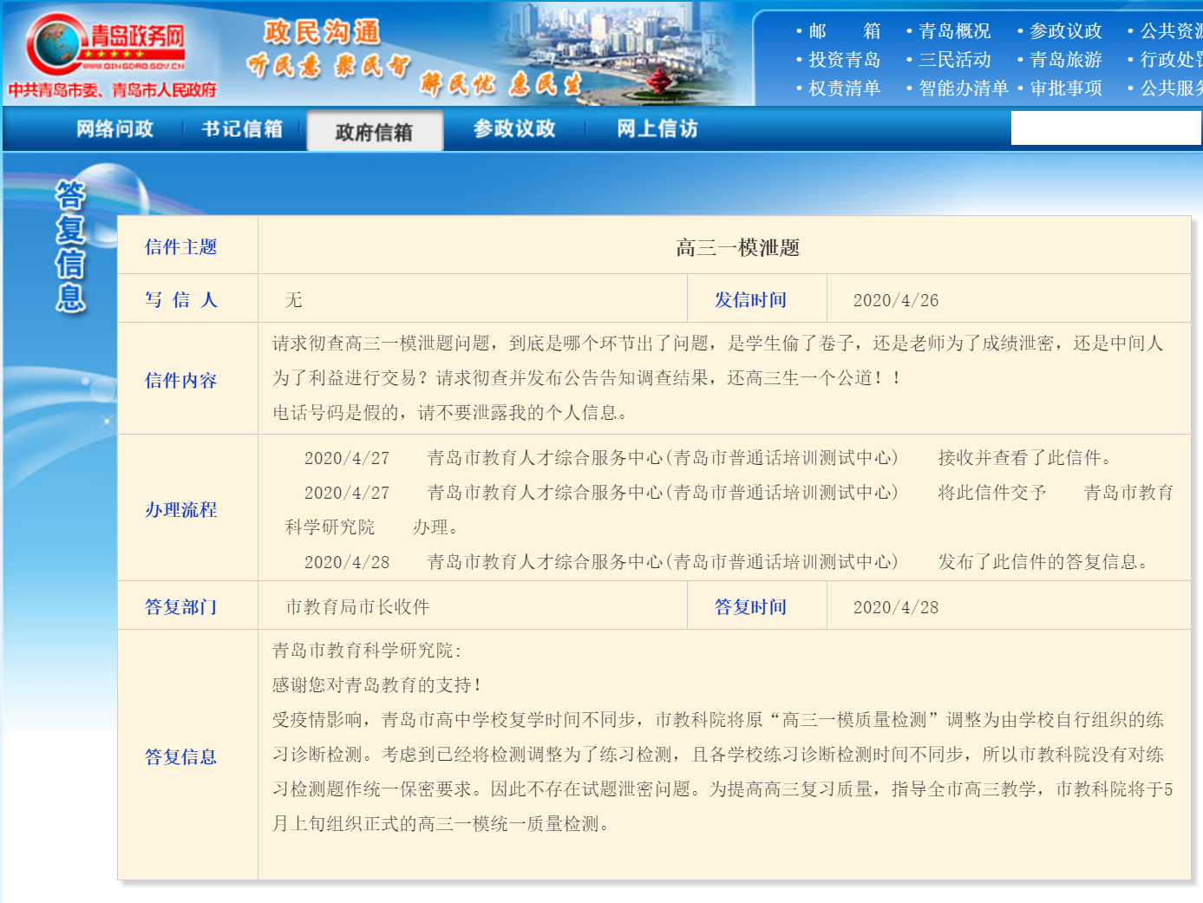The width and height of the screenshot is (1203, 903).
Task: Click the 答复部门 label
Action: 180,607
